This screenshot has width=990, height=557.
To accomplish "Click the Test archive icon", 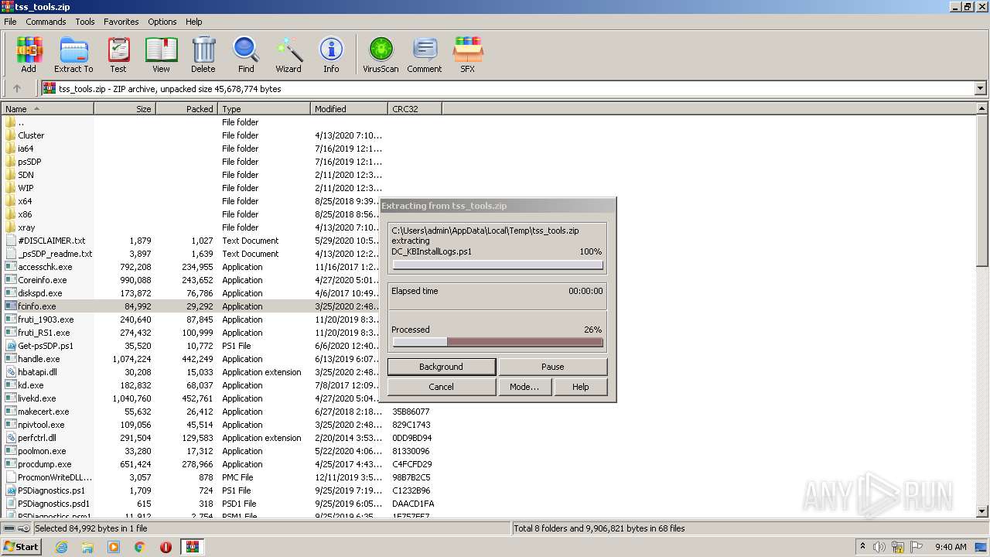I will click(118, 55).
